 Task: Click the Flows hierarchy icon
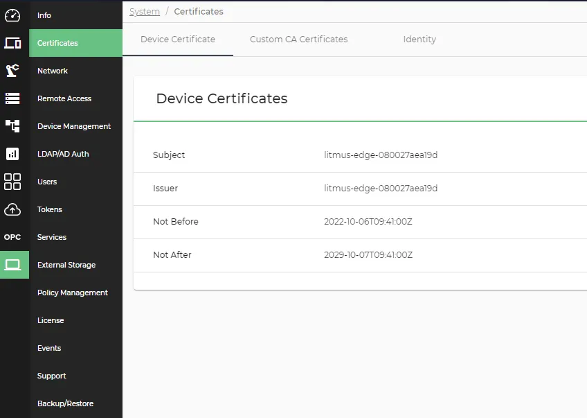click(x=12, y=126)
